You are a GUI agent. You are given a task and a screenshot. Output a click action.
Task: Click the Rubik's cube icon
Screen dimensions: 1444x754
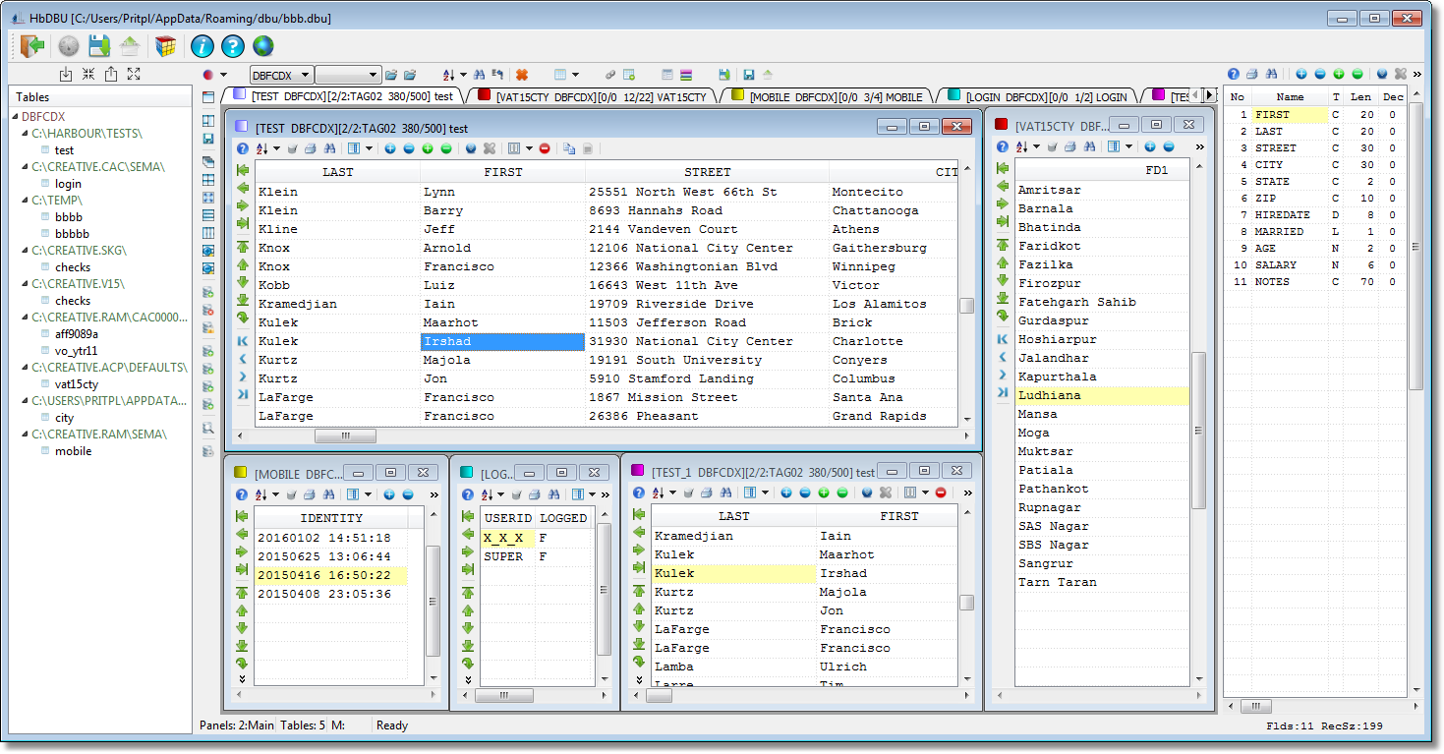pyautogui.click(x=165, y=46)
